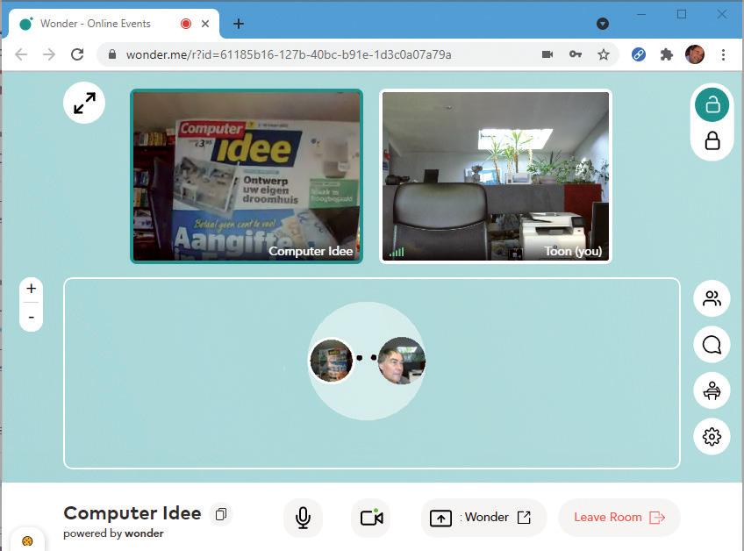Viewport: 744px width, 551px height.
Task: Open camera permission icon in address bar
Action: click(547, 54)
